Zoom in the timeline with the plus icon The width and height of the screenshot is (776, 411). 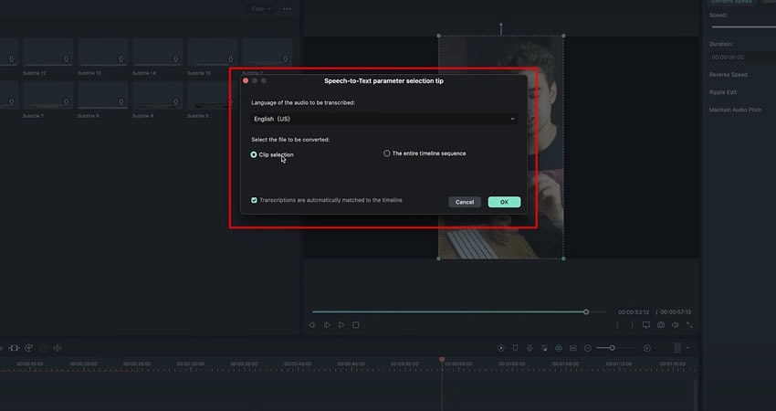(x=647, y=348)
